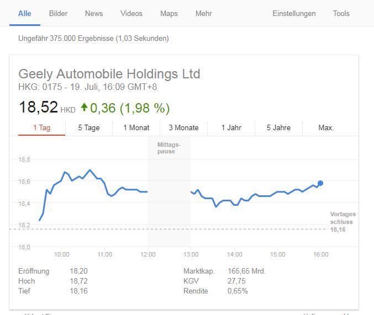The height and width of the screenshot is (315, 374).
Task: Switch to the Bilder tab
Action: (58, 13)
